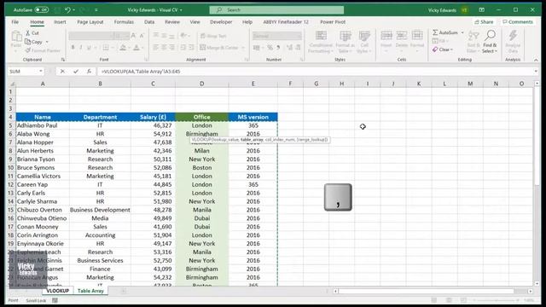Collapse the ribbon arrow
The image size is (546, 307).
(536, 60)
